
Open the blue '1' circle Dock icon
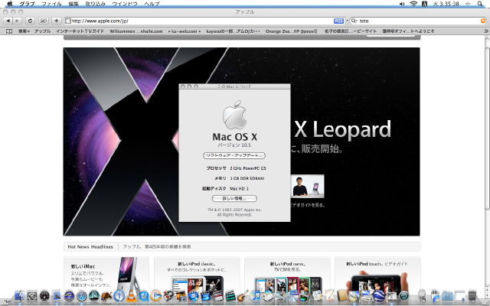[119, 295]
